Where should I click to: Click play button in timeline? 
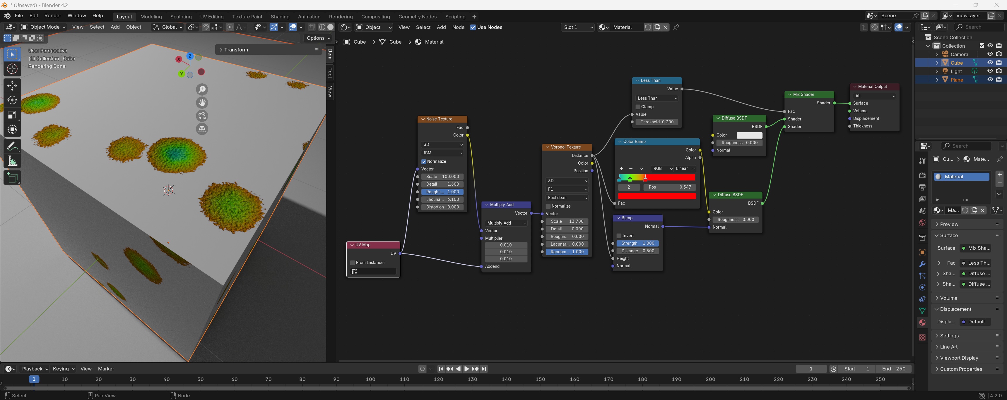465,369
